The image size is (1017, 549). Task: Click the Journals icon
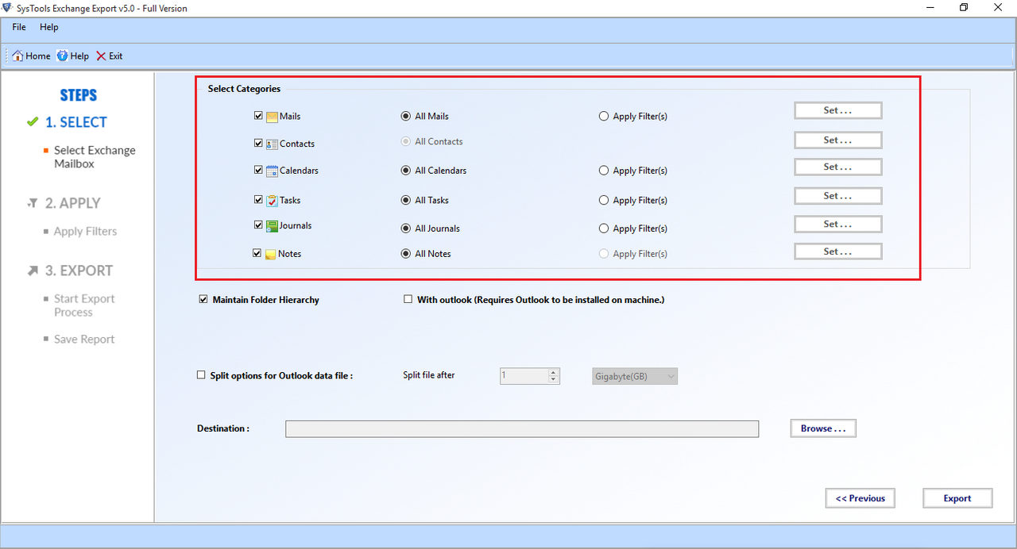[x=272, y=225]
